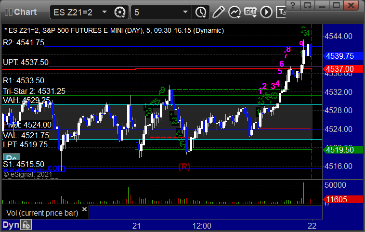Click the 50000 volume axis label
The height and width of the screenshot is (232, 365).
(x=335, y=185)
